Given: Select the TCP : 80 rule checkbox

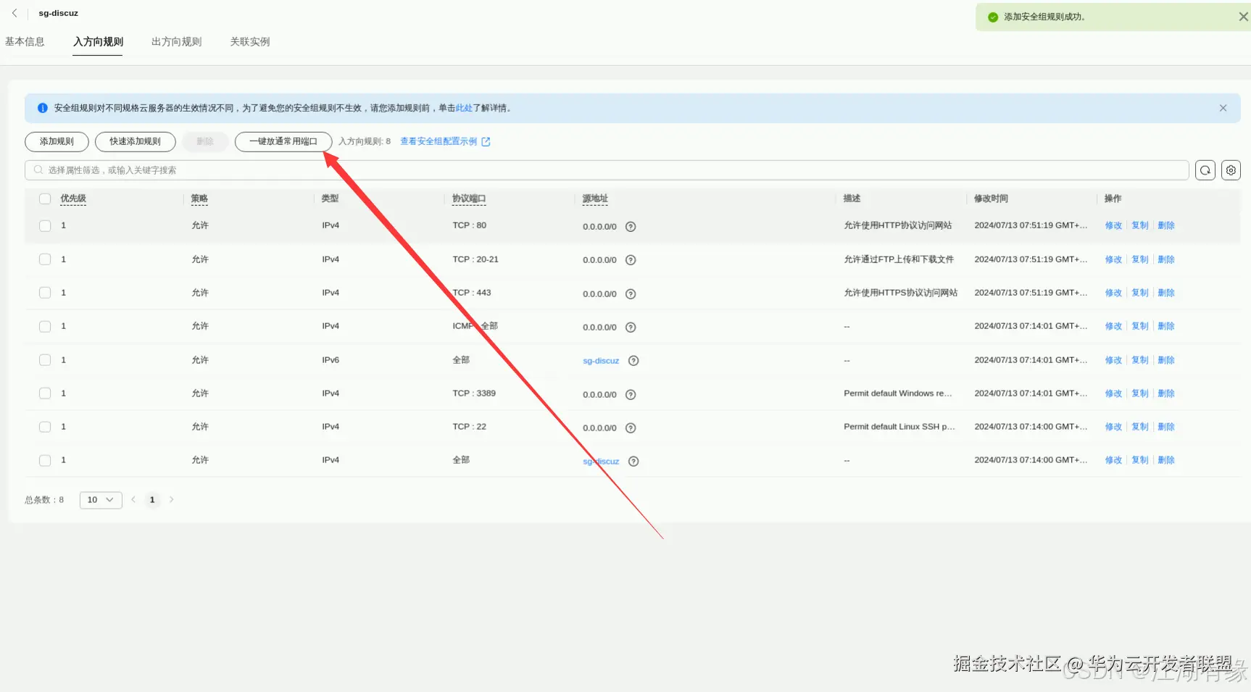Looking at the screenshot, I should pyautogui.click(x=45, y=225).
